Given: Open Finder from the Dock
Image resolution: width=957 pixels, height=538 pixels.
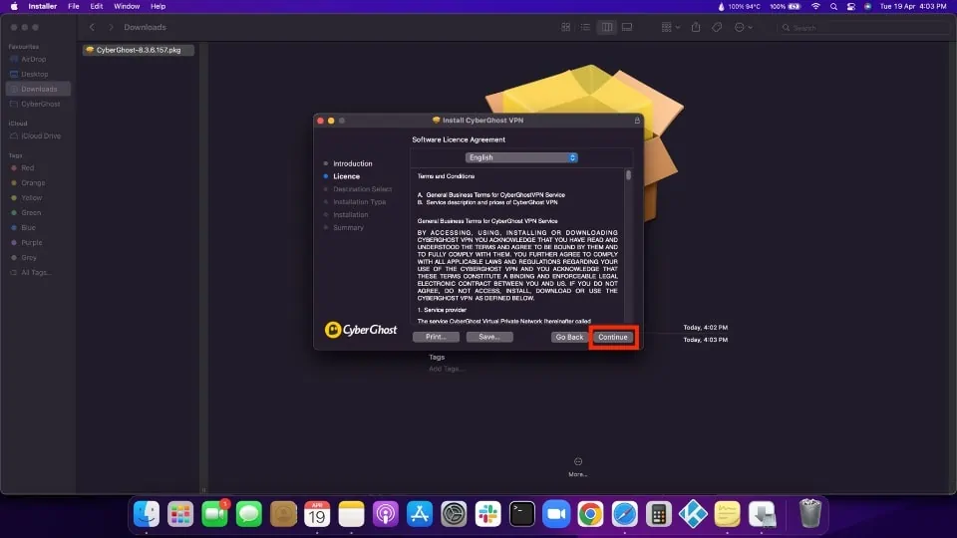Looking at the screenshot, I should click(147, 514).
